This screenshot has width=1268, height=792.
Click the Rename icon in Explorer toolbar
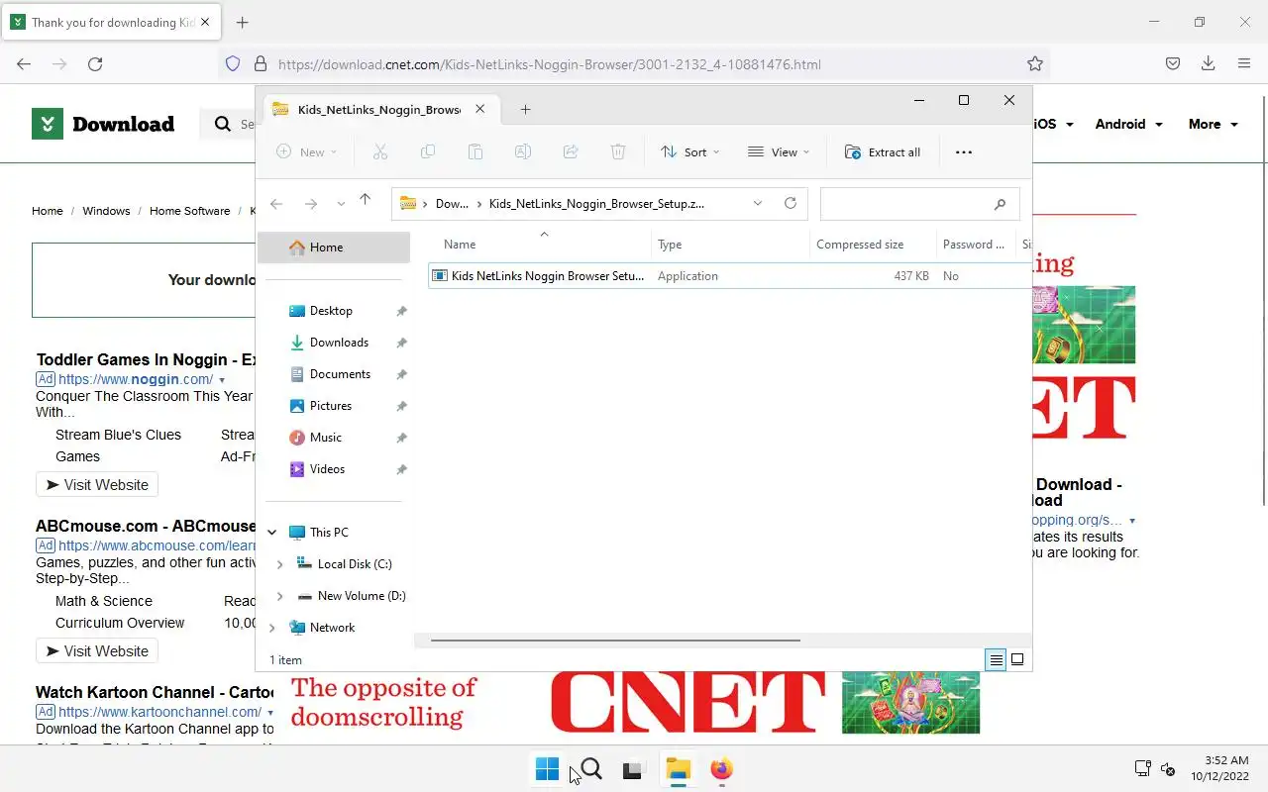[523, 151]
